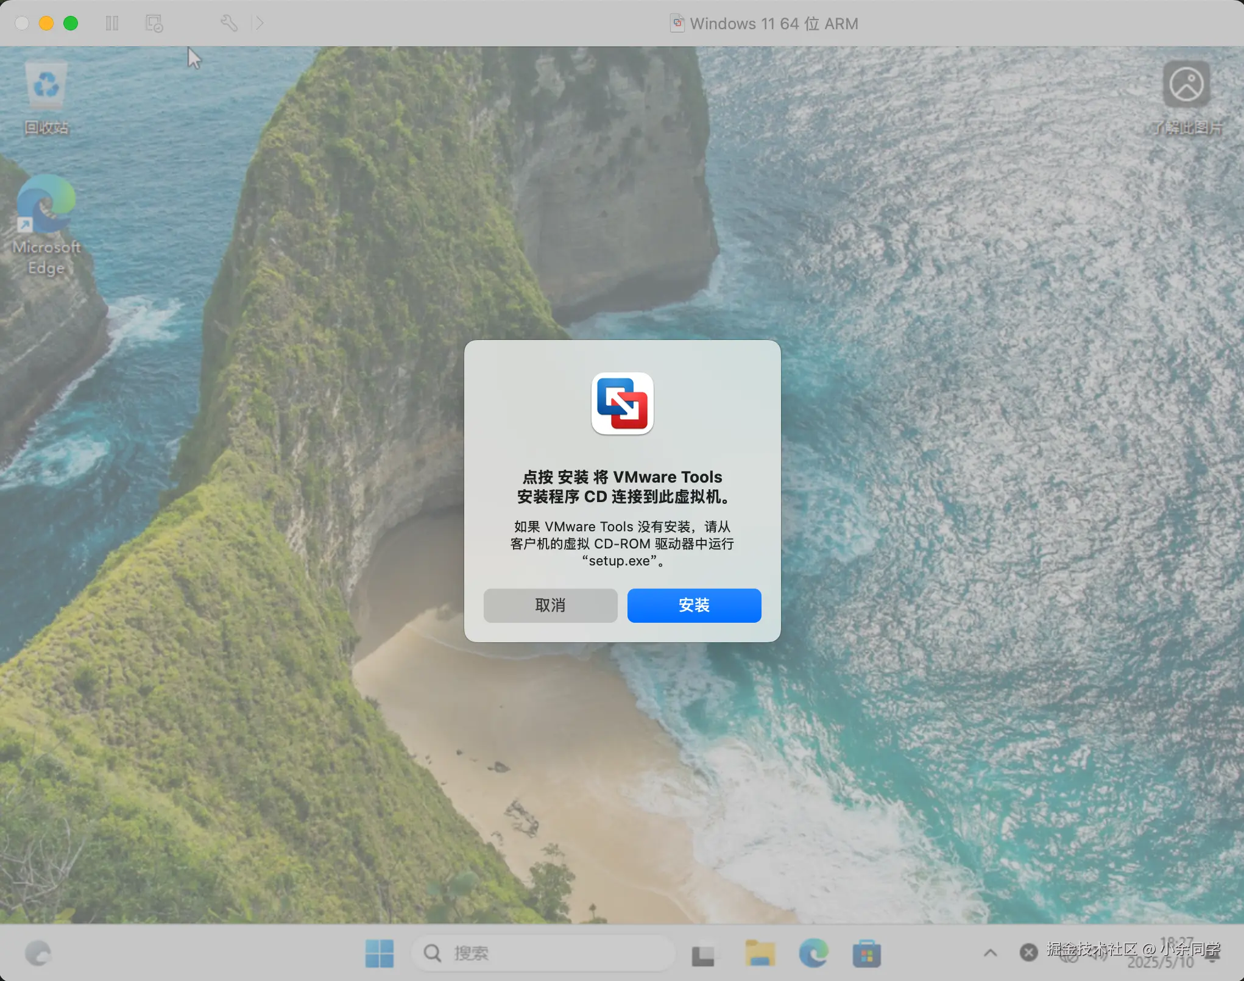Open VM settings wrench icon

[x=229, y=24]
